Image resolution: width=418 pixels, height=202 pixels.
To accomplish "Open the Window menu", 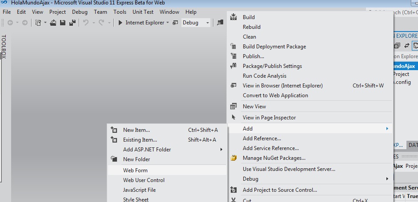I will pos(169,12).
